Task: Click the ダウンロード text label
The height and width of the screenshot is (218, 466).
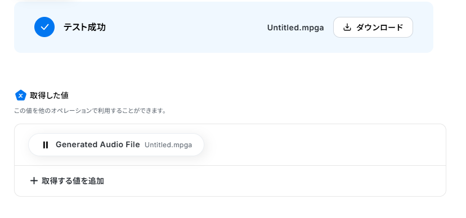Action: [x=379, y=28]
